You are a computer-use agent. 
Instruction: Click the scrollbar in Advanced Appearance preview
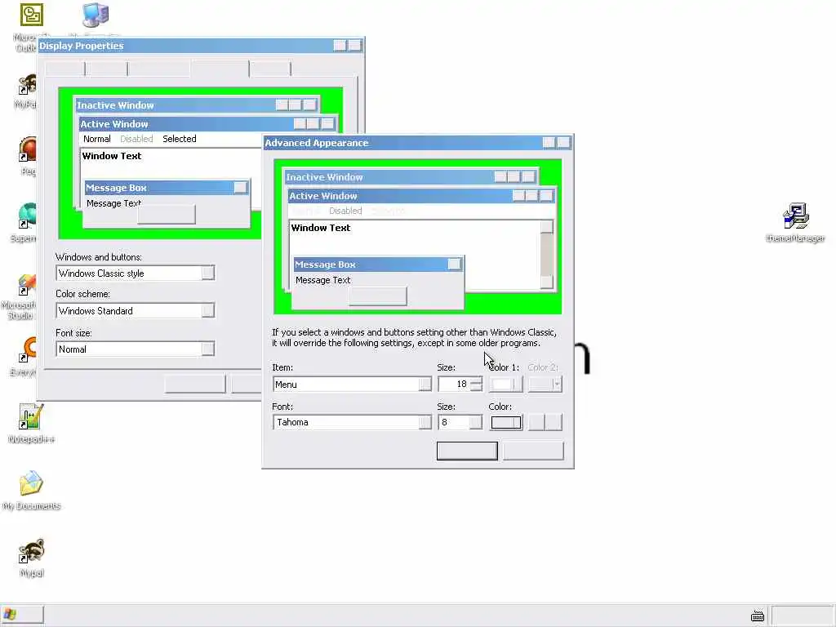click(546, 255)
